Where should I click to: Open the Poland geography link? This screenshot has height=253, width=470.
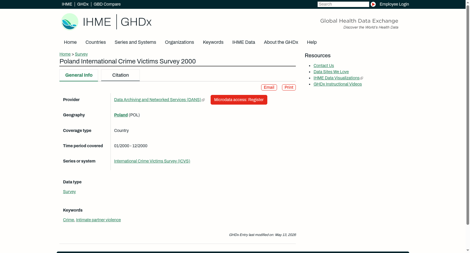(x=121, y=115)
